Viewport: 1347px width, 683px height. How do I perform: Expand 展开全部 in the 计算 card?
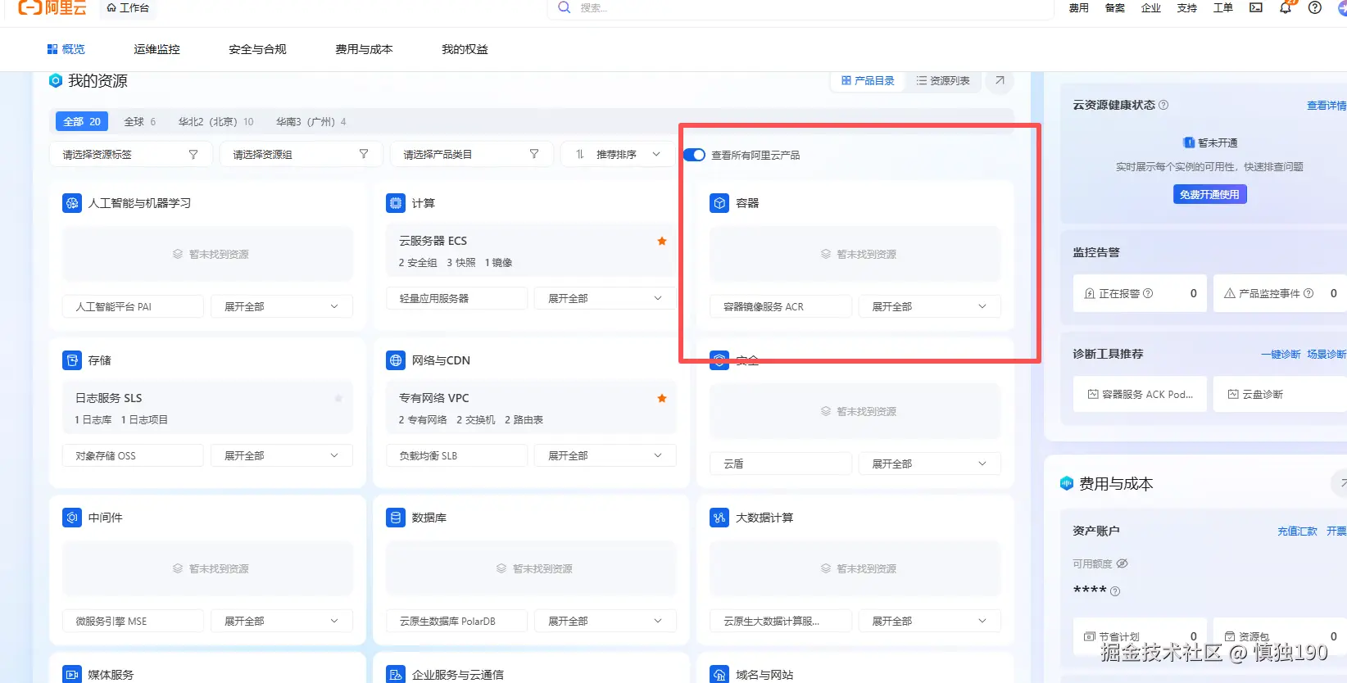pyautogui.click(x=605, y=298)
